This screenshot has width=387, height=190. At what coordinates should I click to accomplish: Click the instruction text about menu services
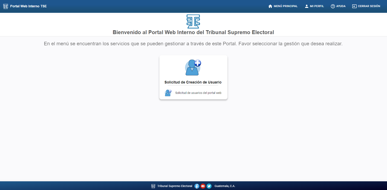pyautogui.click(x=193, y=44)
